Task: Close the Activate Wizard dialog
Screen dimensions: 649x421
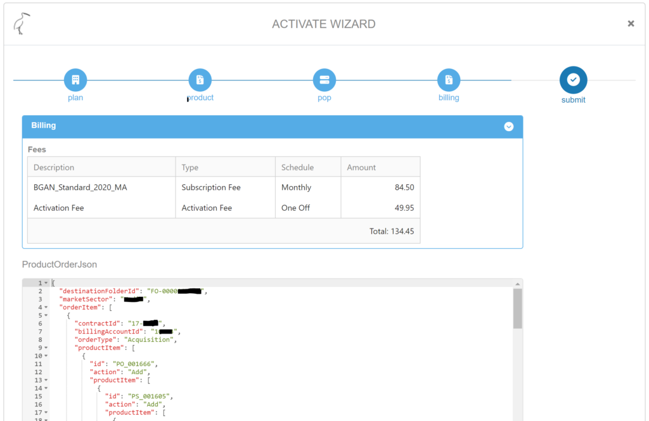Action: coord(631,23)
